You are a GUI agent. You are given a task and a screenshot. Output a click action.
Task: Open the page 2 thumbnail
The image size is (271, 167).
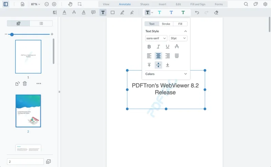pos(28,111)
